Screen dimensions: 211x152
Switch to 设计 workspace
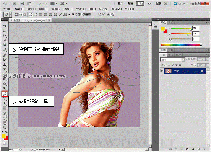pos(120,3)
